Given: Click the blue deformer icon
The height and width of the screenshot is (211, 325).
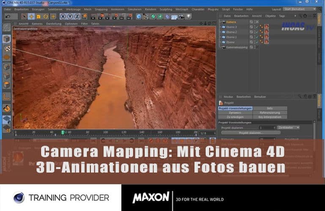Looking at the screenshot, I should 167,16.
